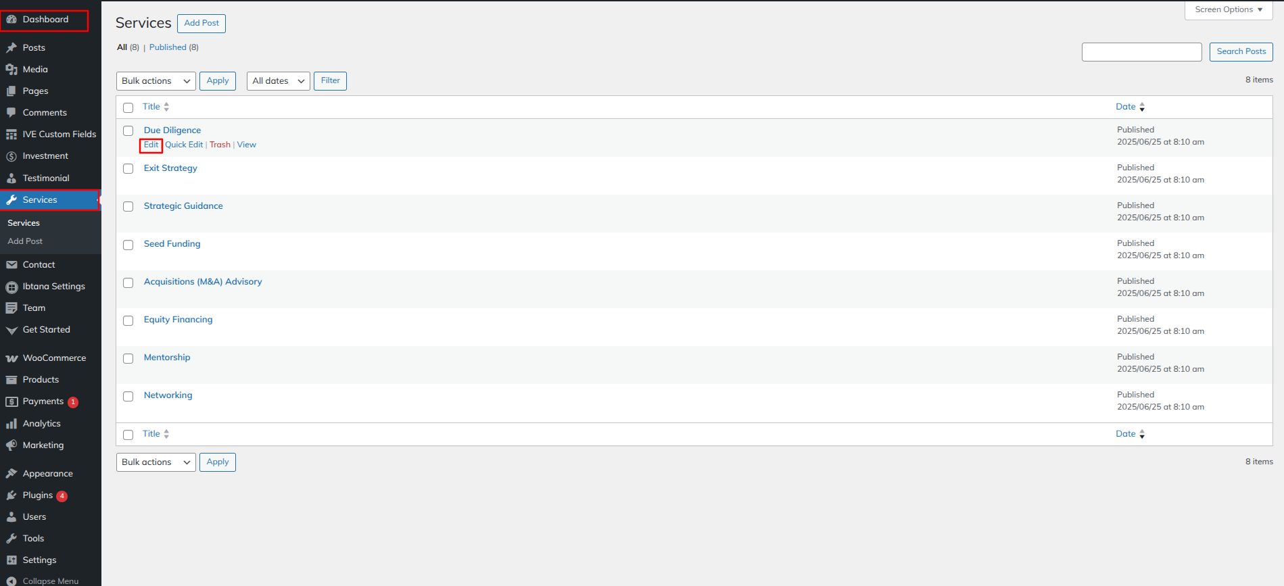Open the Testimonial menu item
This screenshot has width=1284, height=586.
46,178
